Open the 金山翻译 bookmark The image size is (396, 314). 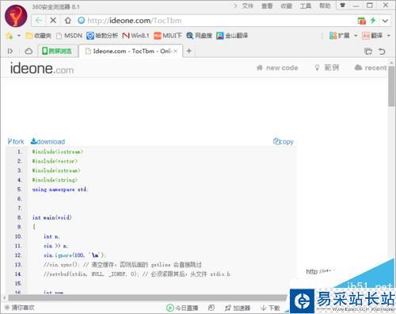click(x=232, y=36)
